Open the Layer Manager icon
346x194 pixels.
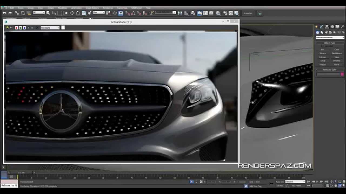pyautogui.click(x=193, y=13)
